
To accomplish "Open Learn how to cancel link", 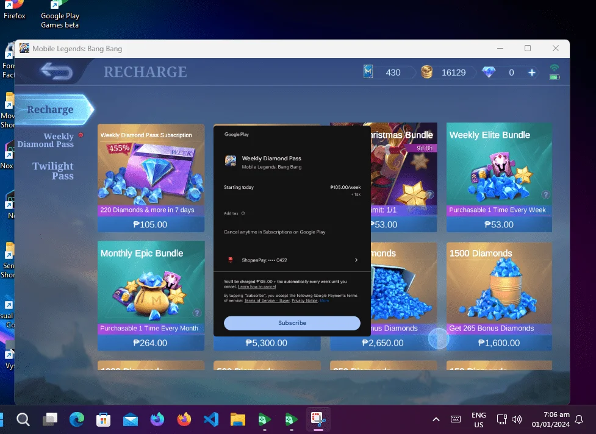I will coord(257,286).
